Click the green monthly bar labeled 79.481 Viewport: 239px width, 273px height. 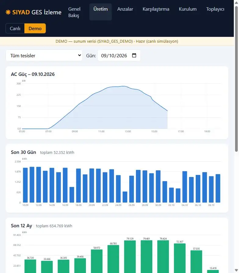click(147, 257)
